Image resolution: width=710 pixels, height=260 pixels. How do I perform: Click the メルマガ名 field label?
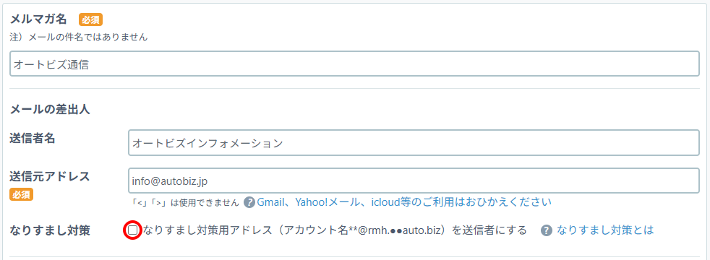(x=38, y=19)
